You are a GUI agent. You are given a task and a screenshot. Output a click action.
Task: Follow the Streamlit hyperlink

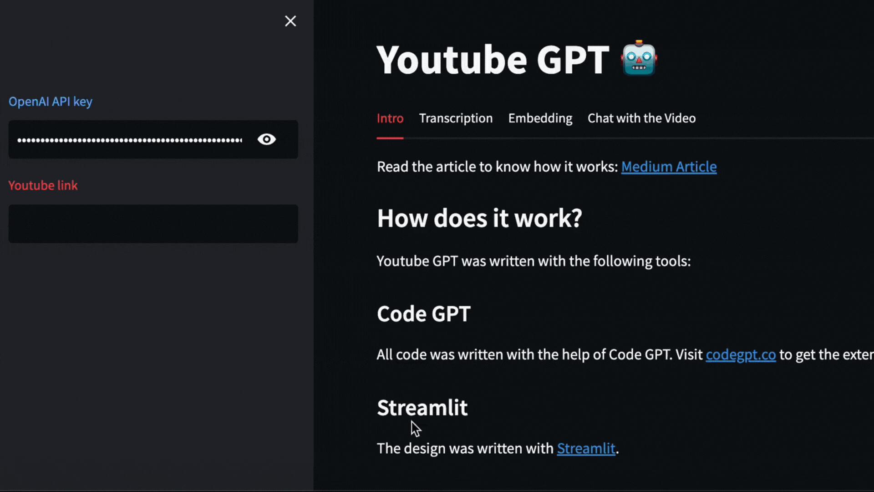click(x=586, y=448)
